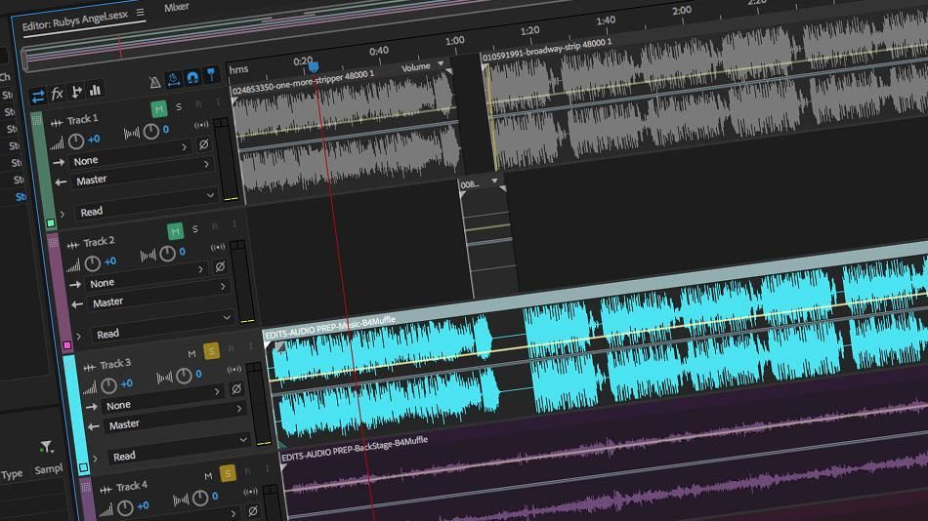The height and width of the screenshot is (521, 928).
Task: Click Track 3 cyan color swatch
Action: 84,467
